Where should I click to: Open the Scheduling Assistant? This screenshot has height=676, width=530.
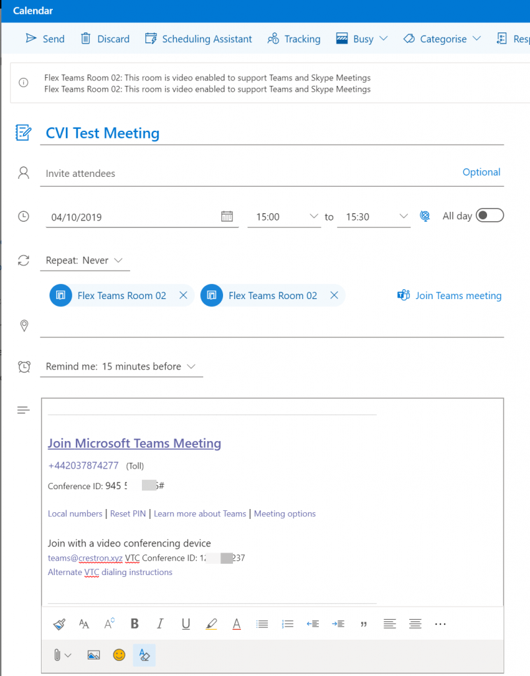pyautogui.click(x=198, y=39)
